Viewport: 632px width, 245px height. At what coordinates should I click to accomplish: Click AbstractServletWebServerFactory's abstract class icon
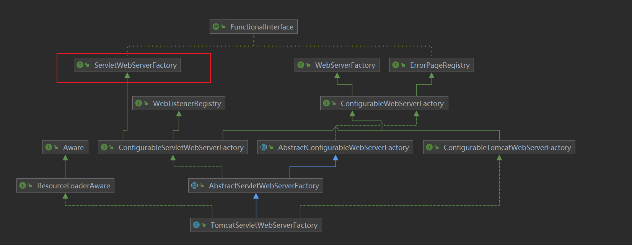point(194,186)
